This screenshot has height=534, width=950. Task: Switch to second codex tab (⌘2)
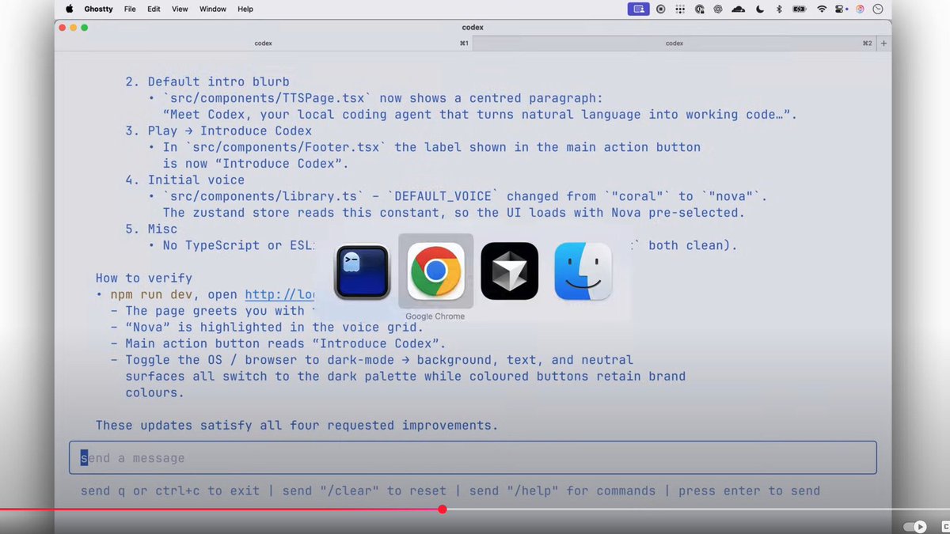click(674, 44)
